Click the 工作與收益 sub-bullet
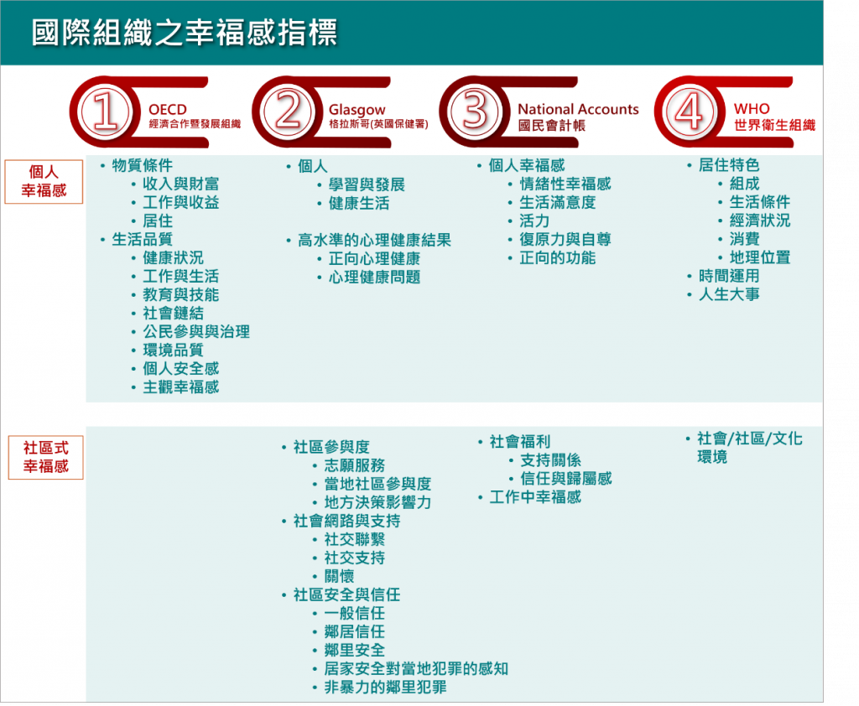 pos(181,203)
